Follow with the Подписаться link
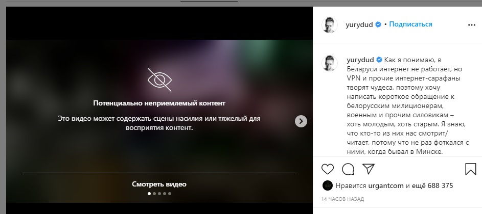This screenshot has width=482, height=214. coord(410,24)
